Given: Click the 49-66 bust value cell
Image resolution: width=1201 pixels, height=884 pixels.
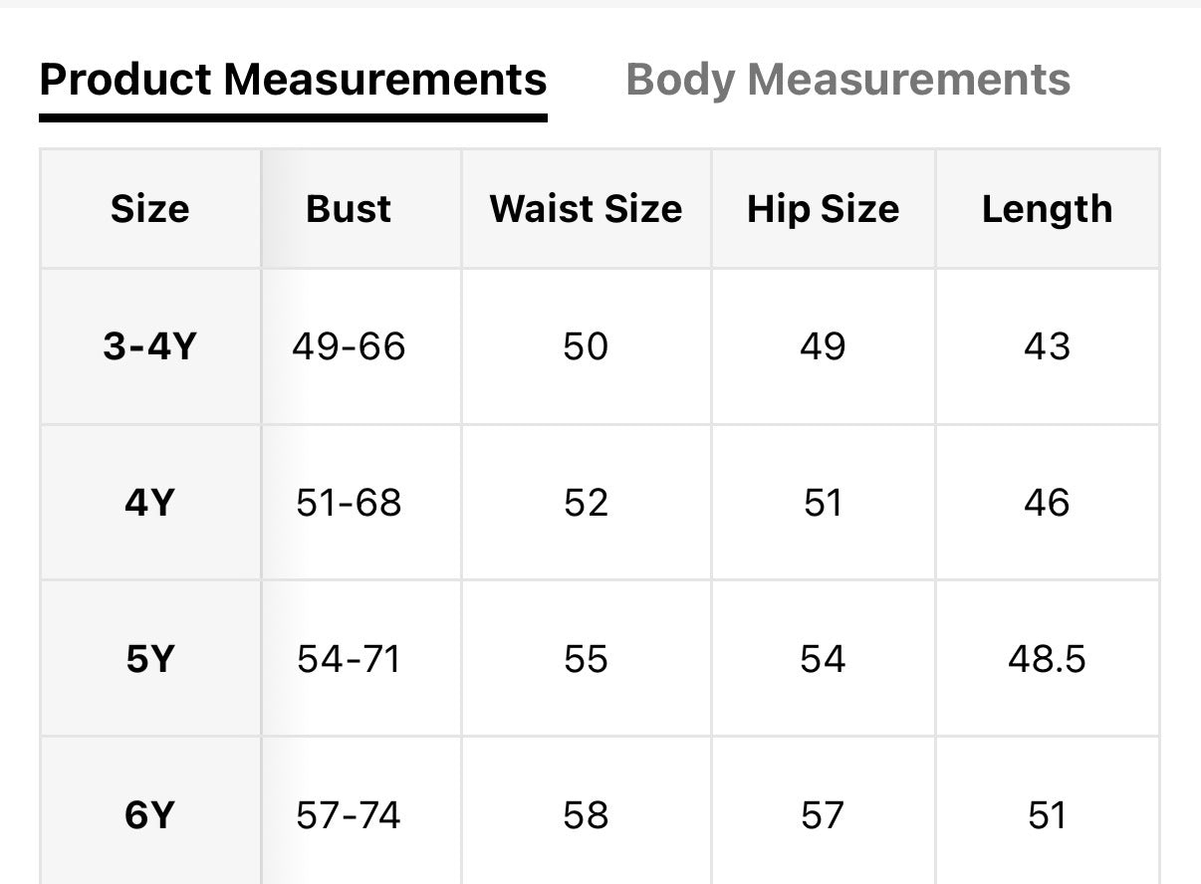Looking at the screenshot, I should pos(349,346).
